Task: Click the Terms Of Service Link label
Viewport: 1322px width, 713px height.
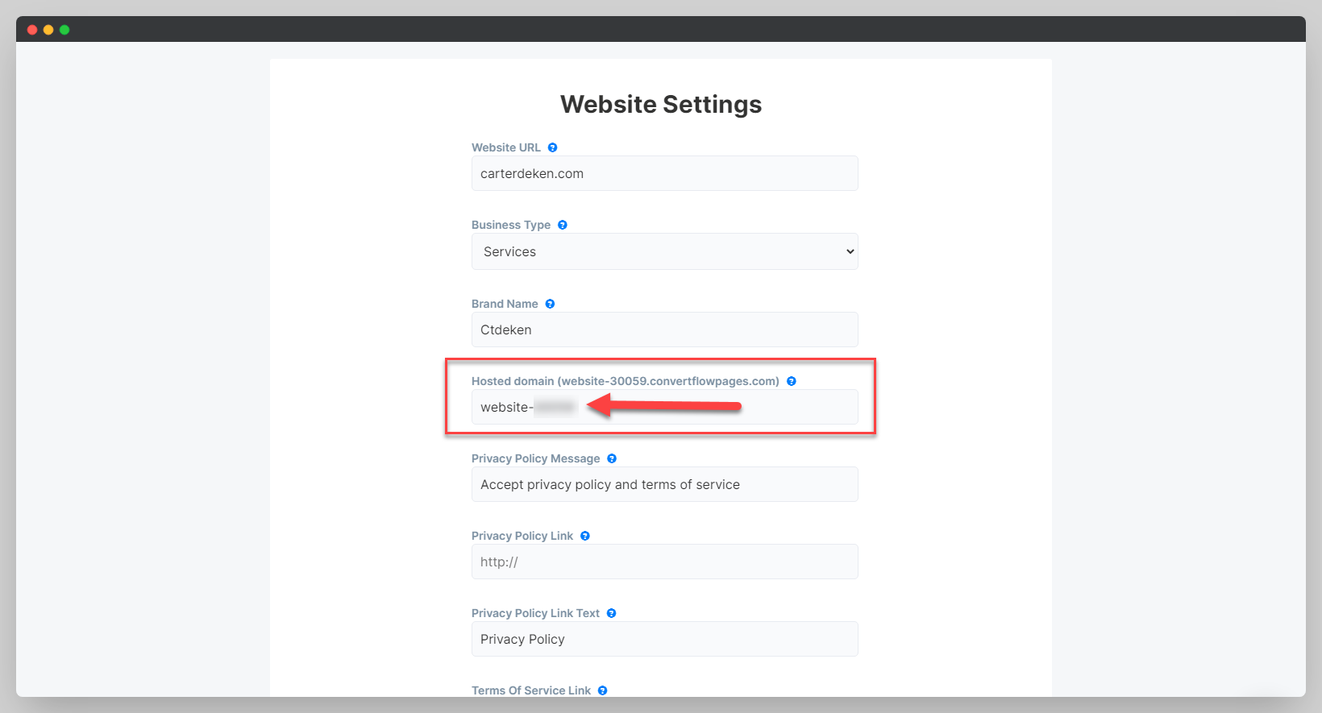Action: tap(531, 690)
